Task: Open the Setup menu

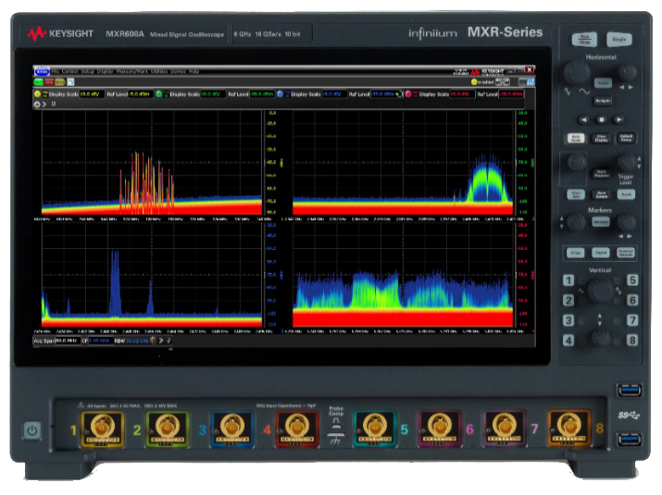Action: (x=86, y=71)
